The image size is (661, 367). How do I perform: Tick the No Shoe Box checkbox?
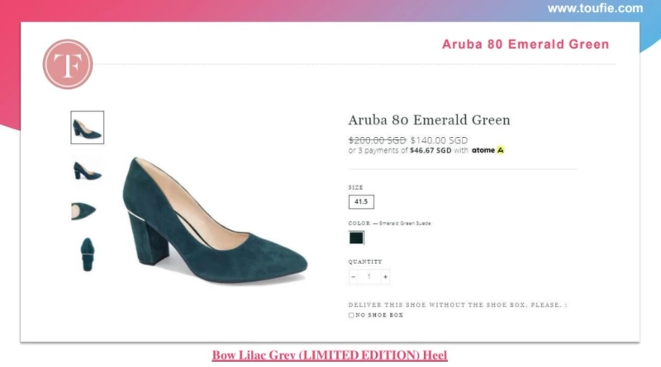coord(351,315)
